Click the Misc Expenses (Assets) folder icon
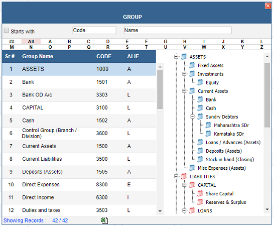Viewport: 273px width, 227px height. pyautogui.click(x=192, y=168)
